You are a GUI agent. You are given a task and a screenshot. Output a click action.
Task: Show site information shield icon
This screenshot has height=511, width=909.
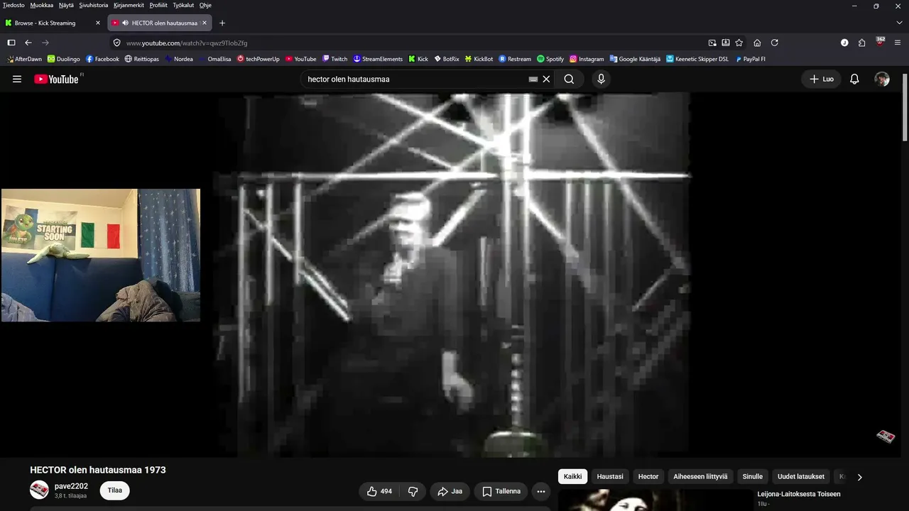116,43
